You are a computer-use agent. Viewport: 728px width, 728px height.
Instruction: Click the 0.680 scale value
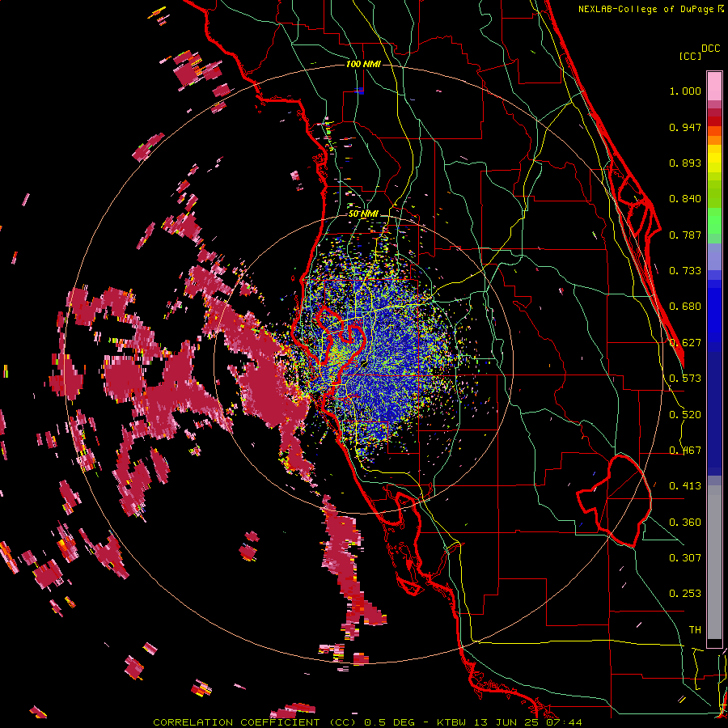coord(685,307)
